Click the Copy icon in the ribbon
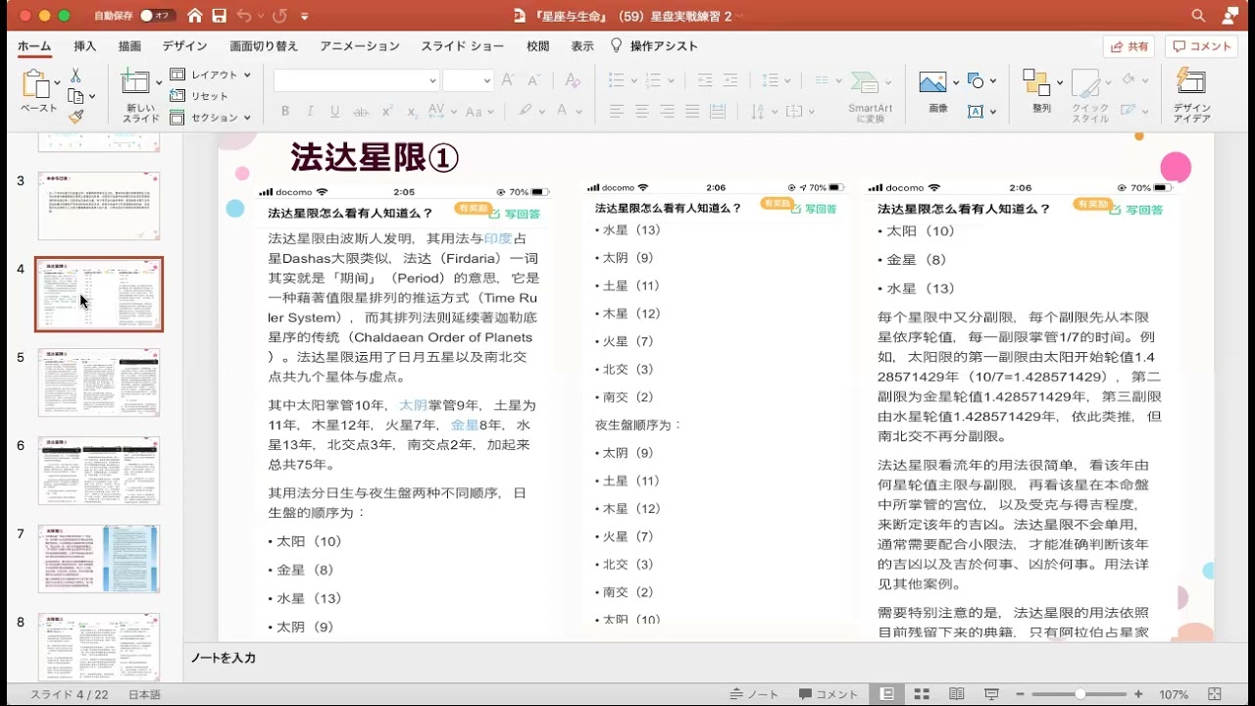Image resolution: width=1255 pixels, height=706 pixels. [75, 96]
